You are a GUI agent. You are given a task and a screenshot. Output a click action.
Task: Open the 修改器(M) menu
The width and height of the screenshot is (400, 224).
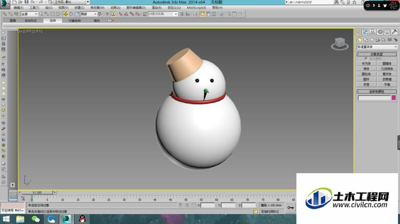[x=98, y=8]
